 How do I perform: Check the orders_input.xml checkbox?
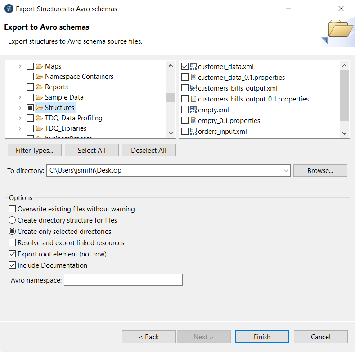click(x=185, y=131)
